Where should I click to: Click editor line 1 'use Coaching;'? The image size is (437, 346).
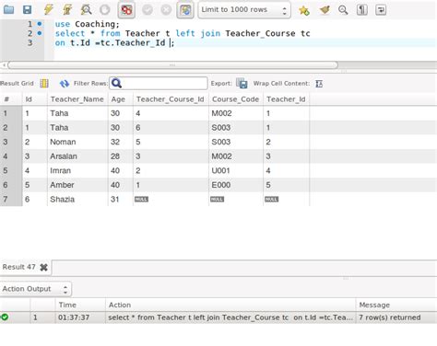(88, 24)
